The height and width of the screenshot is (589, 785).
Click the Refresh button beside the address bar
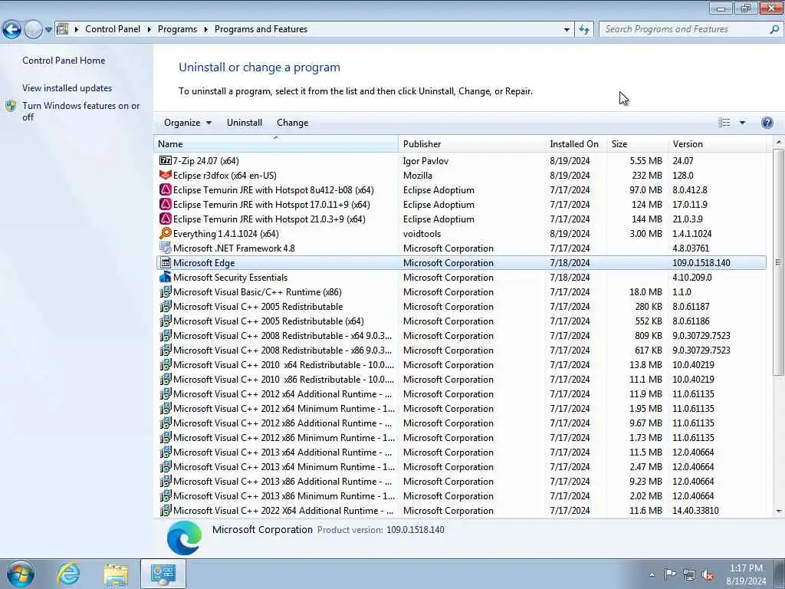click(x=583, y=29)
